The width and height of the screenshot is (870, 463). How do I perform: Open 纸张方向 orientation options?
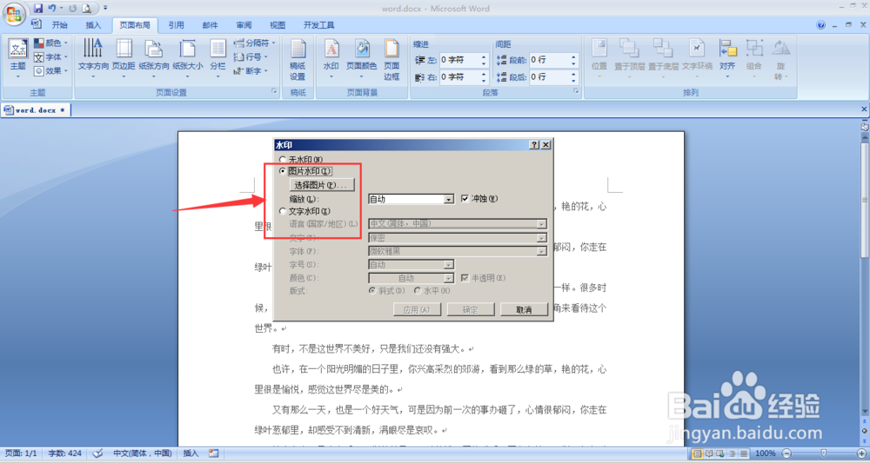pyautogui.click(x=154, y=58)
